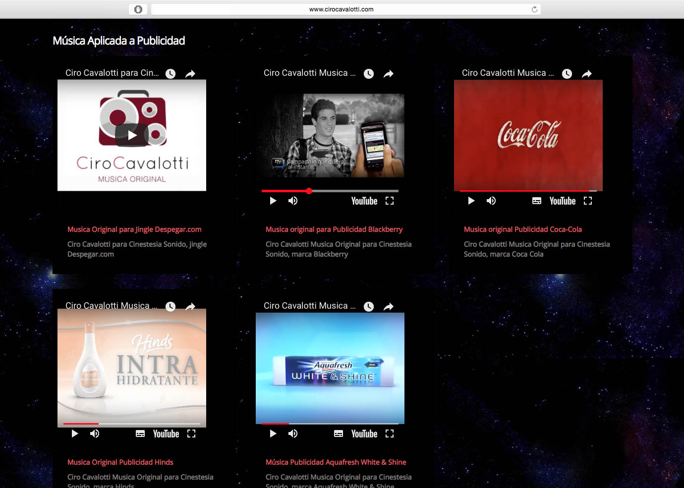
Task: Click the Hinds Intra Hidratante video thumbnail
Action: pos(132,367)
